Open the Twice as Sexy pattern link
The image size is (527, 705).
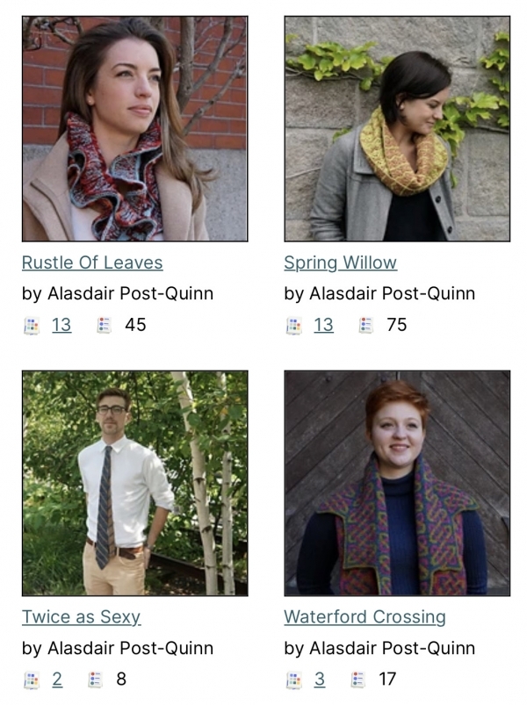[x=82, y=617]
